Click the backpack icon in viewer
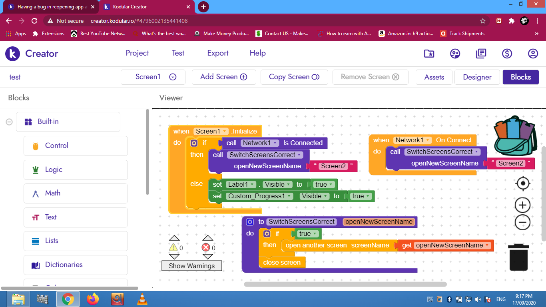Viewport: 546px width, 307px height. (x=515, y=135)
